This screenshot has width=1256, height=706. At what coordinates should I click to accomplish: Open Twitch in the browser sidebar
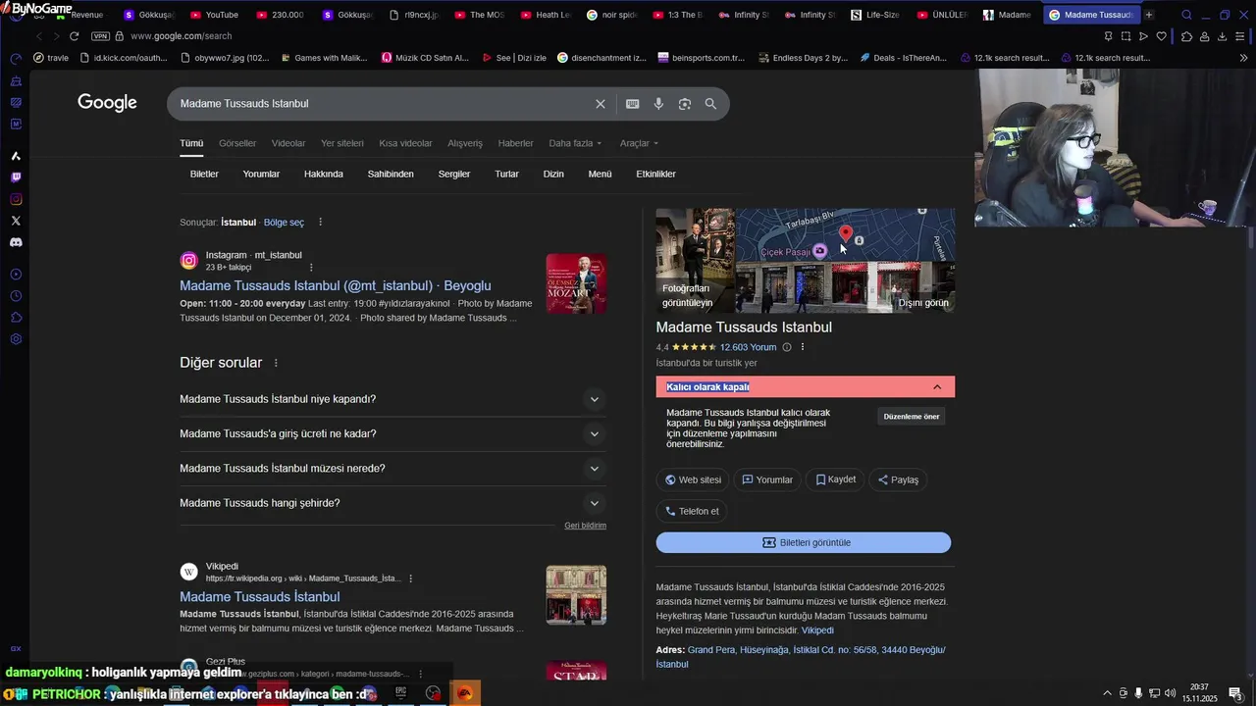pos(16,177)
